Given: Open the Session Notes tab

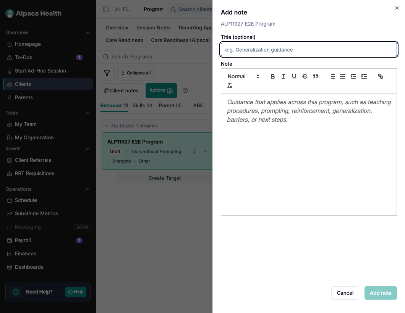Looking at the screenshot, I should (x=154, y=27).
